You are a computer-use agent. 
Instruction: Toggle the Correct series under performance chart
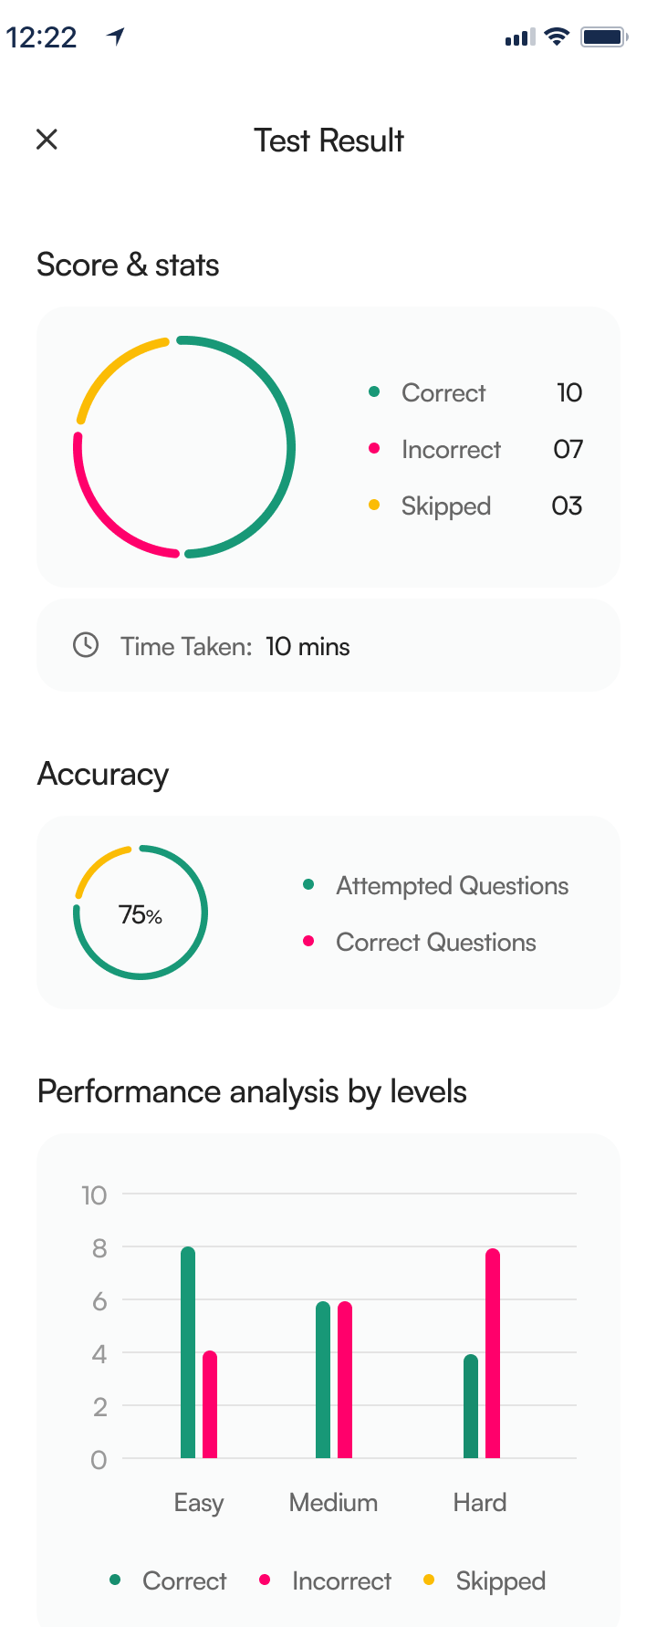point(118,1581)
